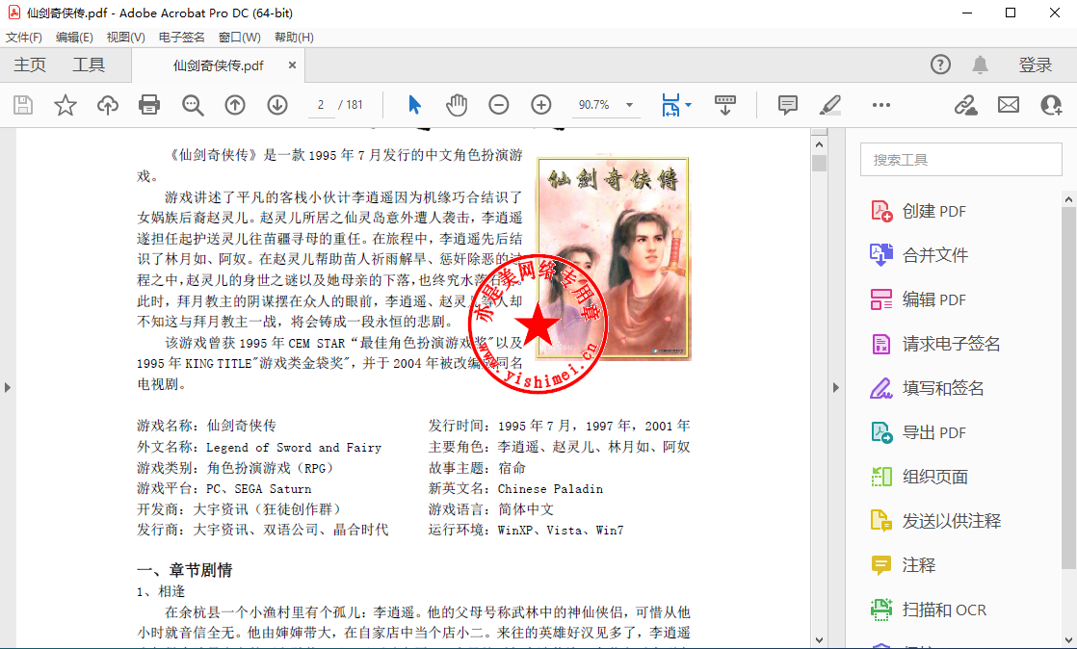This screenshot has height=649, width=1077.
Task: Open the 视图(V) menu
Action: click(x=125, y=38)
